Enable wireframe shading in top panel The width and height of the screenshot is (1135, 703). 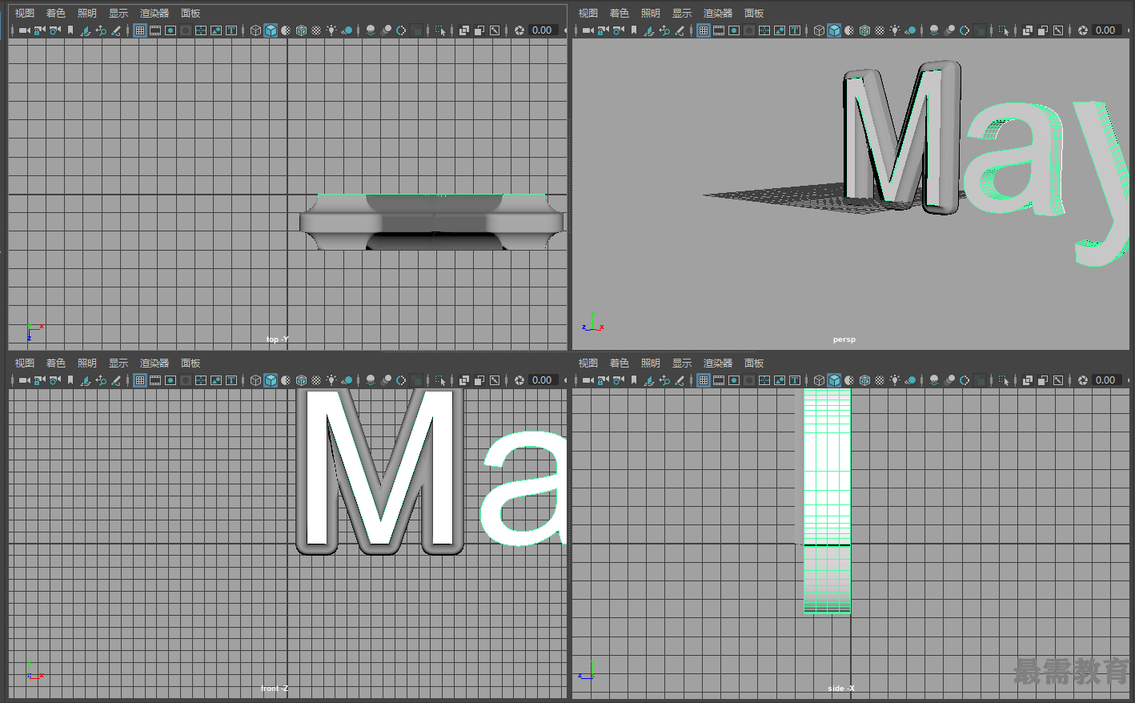click(x=255, y=30)
